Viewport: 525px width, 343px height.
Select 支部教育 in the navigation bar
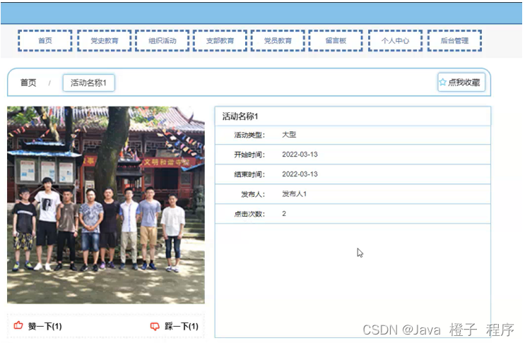coord(220,40)
